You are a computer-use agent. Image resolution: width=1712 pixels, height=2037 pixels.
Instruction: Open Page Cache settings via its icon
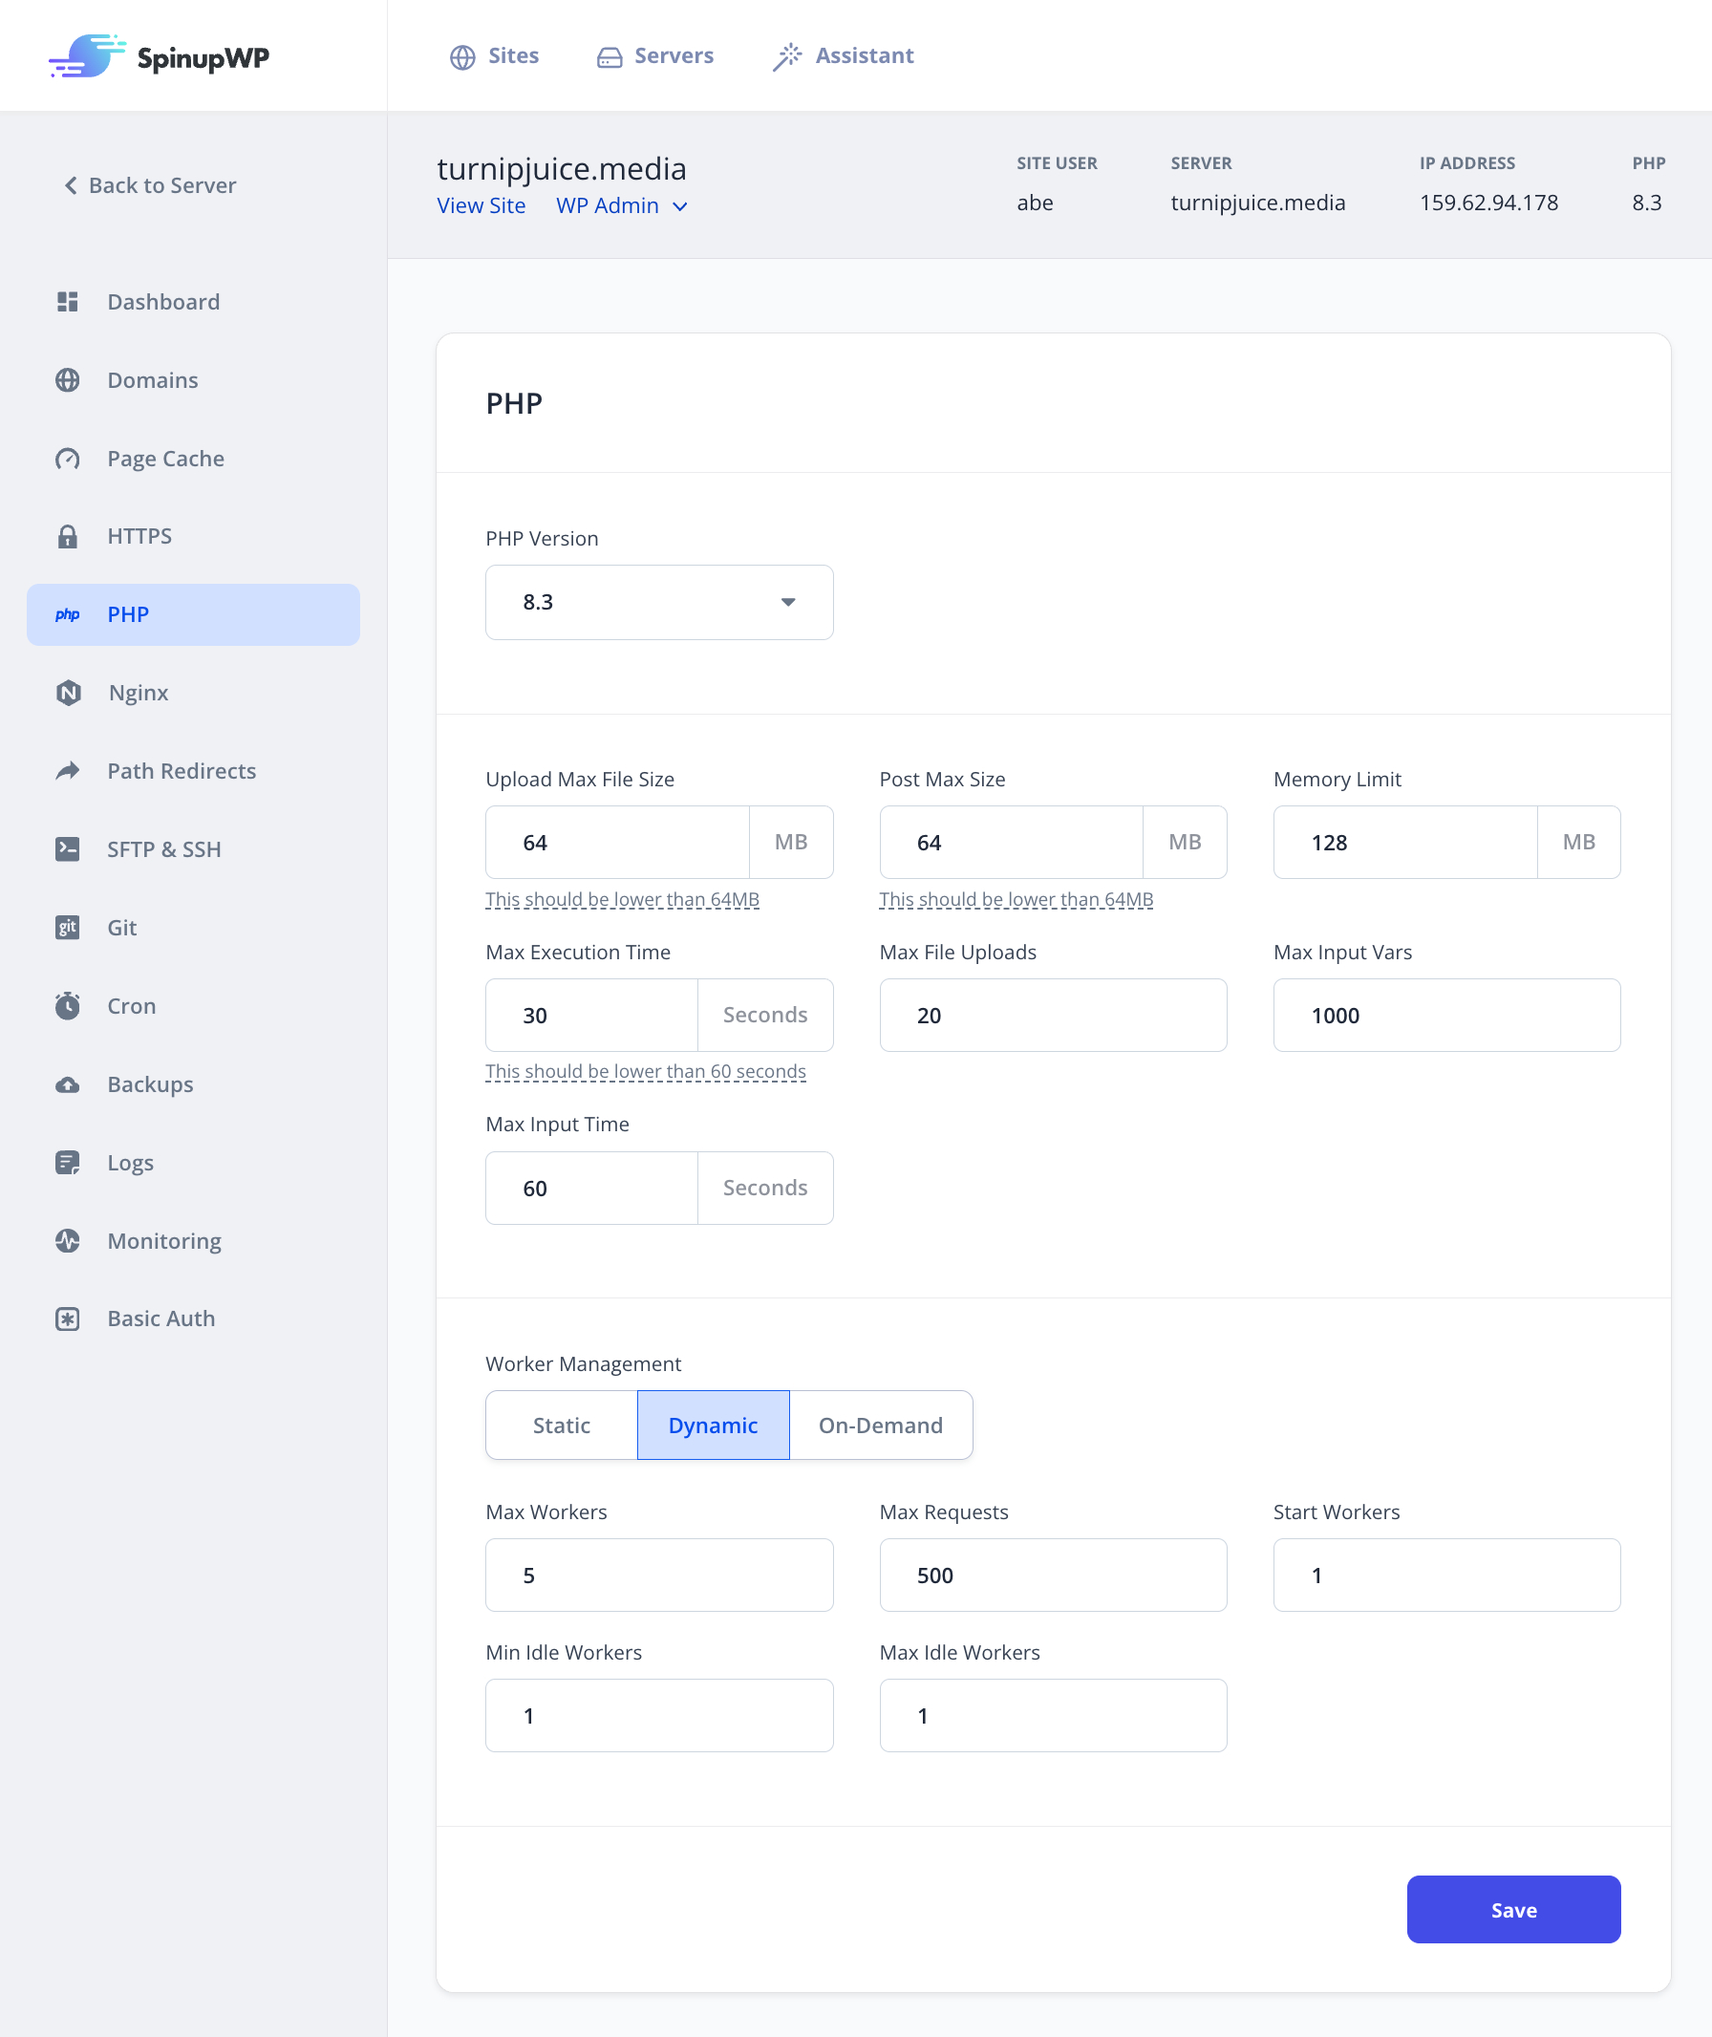(x=68, y=458)
